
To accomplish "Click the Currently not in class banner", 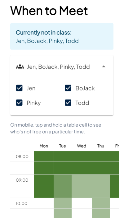I will point(62,36).
